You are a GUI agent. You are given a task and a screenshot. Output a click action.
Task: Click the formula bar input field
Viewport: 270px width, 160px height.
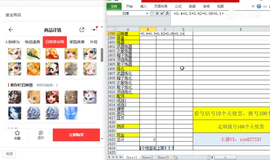220,14
